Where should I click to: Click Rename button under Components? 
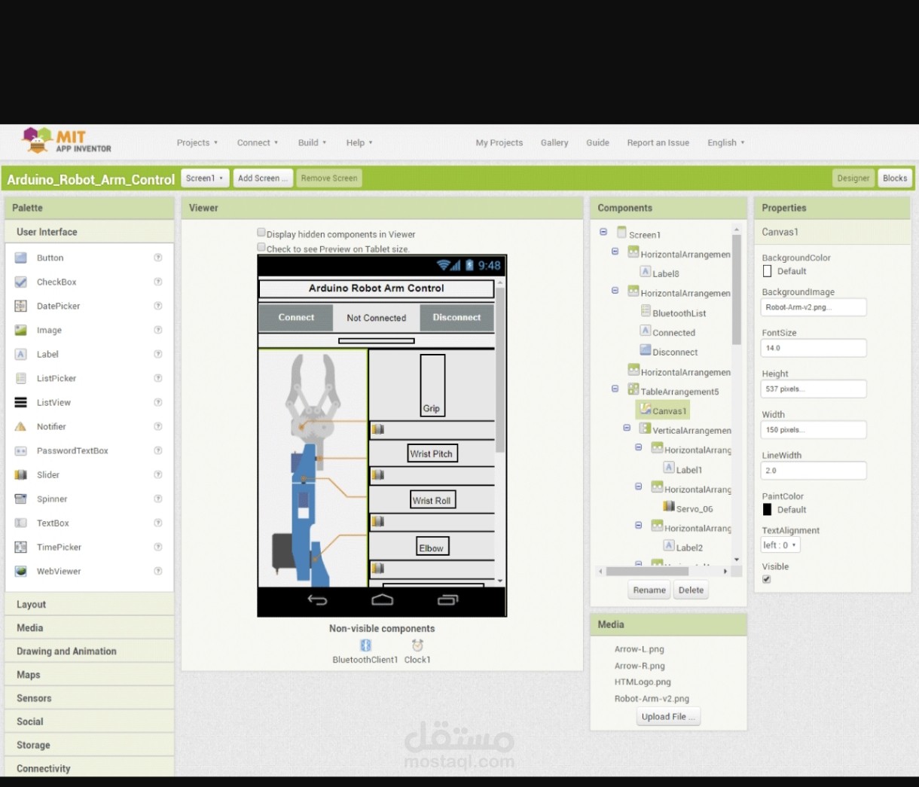pyautogui.click(x=649, y=590)
